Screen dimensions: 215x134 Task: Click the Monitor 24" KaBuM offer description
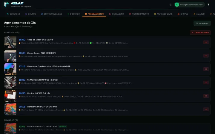point(71,96)
